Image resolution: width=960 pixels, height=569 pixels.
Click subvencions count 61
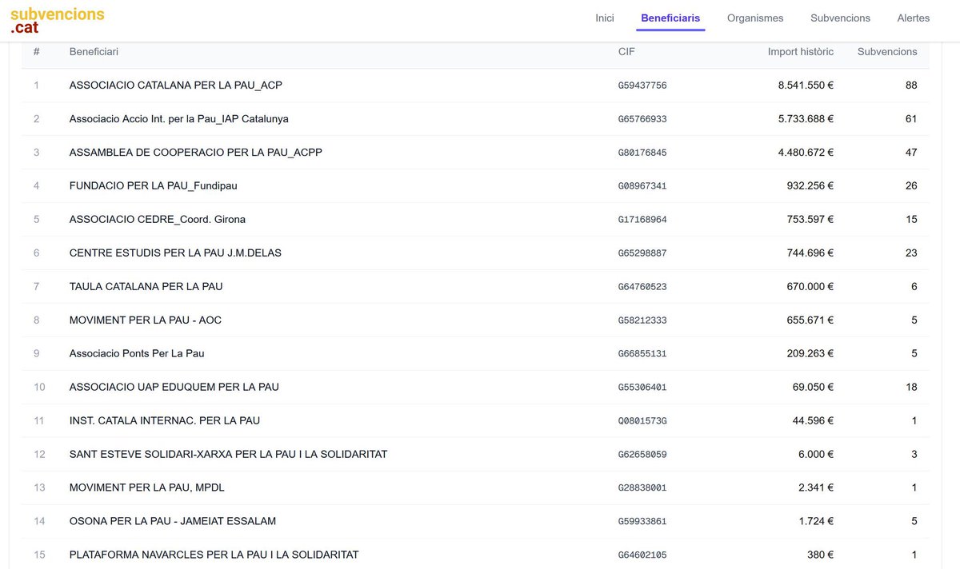click(x=911, y=118)
